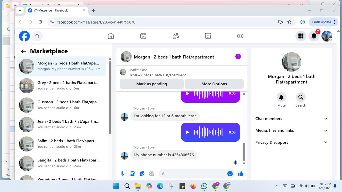Open the Gaming controller icon
The image size is (342, 192).
coord(240,36)
